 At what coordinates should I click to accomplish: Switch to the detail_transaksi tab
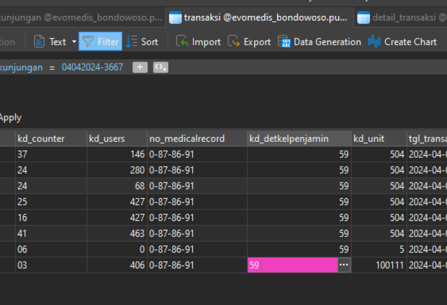click(401, 18)
